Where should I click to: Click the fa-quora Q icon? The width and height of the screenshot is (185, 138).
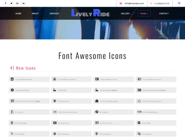(139, 134)
